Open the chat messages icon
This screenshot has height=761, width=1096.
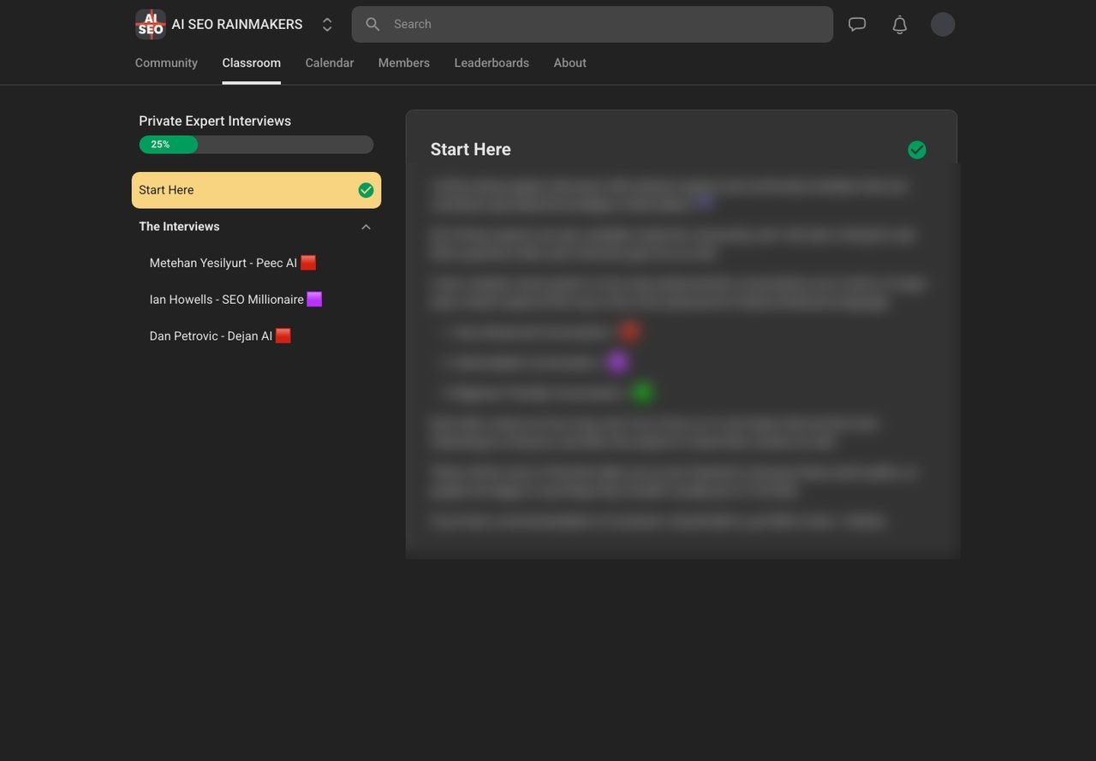(x=857, y=24)
